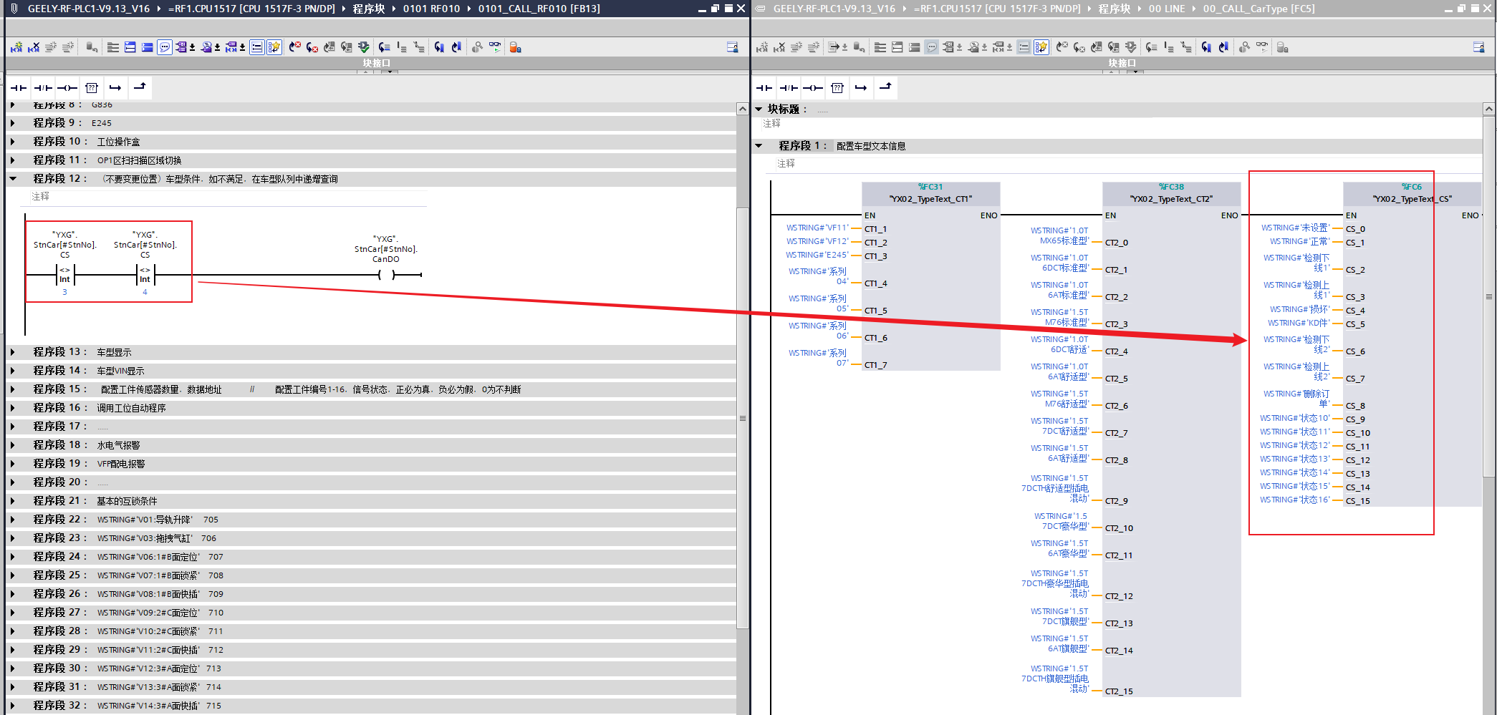Click open branch arrow in left favorites bar
This screenshot has width=1497, height=715.
115,88
